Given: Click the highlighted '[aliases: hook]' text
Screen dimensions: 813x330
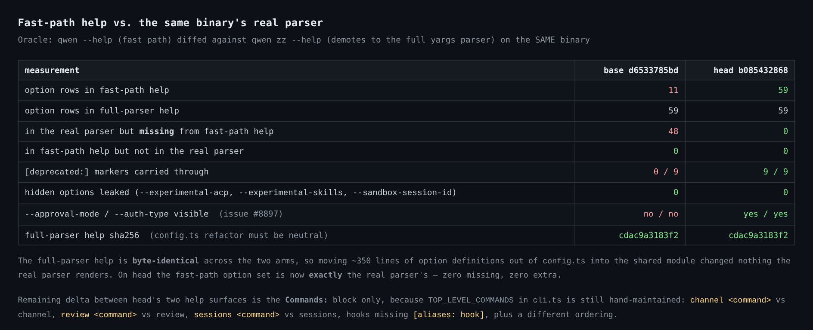Looking at the screenshot, I should coord(449,315).
